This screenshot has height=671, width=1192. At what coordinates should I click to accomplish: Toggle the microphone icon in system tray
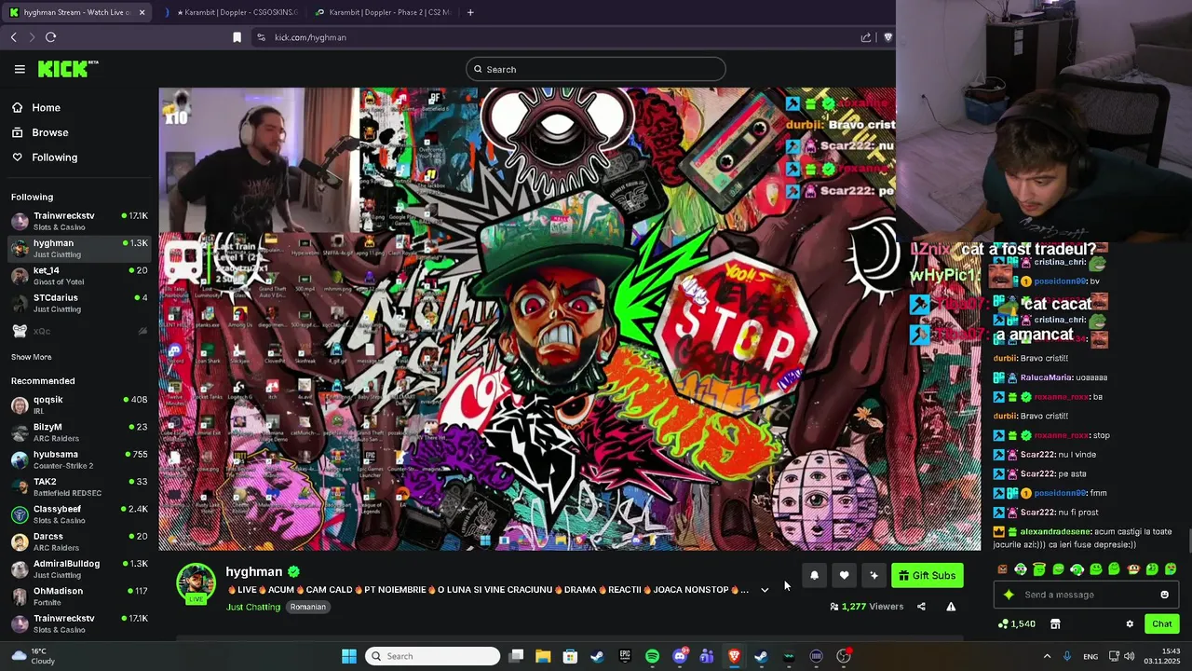click(1067, 656)
